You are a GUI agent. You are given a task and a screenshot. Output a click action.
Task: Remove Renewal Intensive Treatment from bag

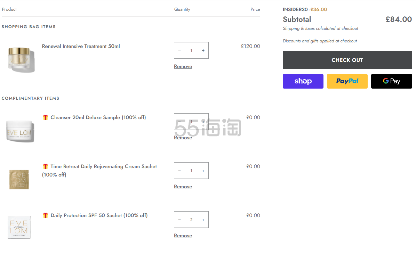click(183, 67)
